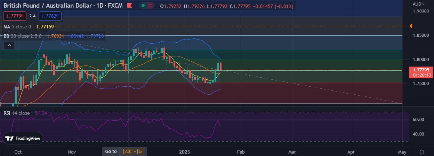Screen dimensions: 434x156
Task: Click the red flag icon beside FXCM
Action: 129,6
